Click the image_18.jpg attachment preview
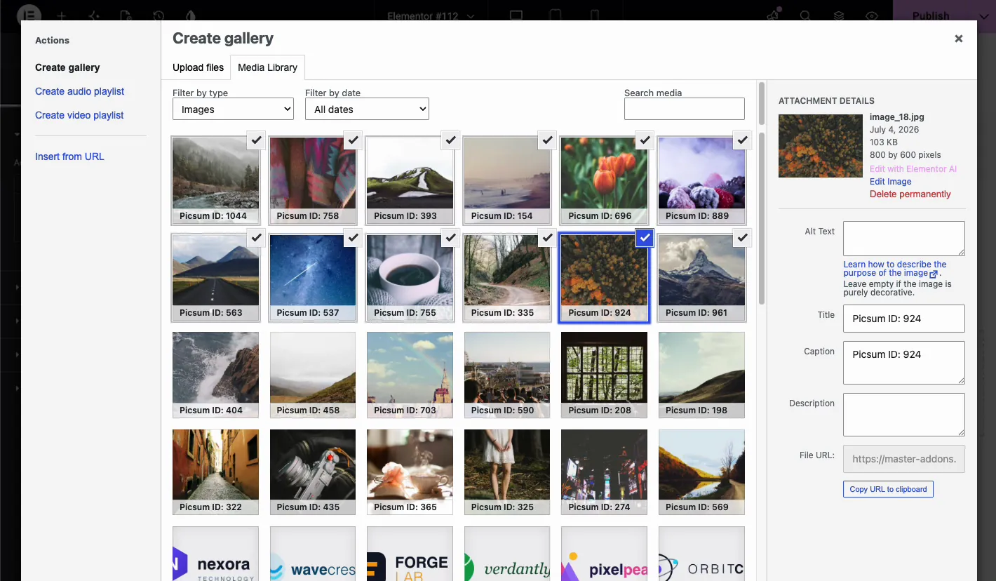Screen dimensions: 996x581 (821, 146)
